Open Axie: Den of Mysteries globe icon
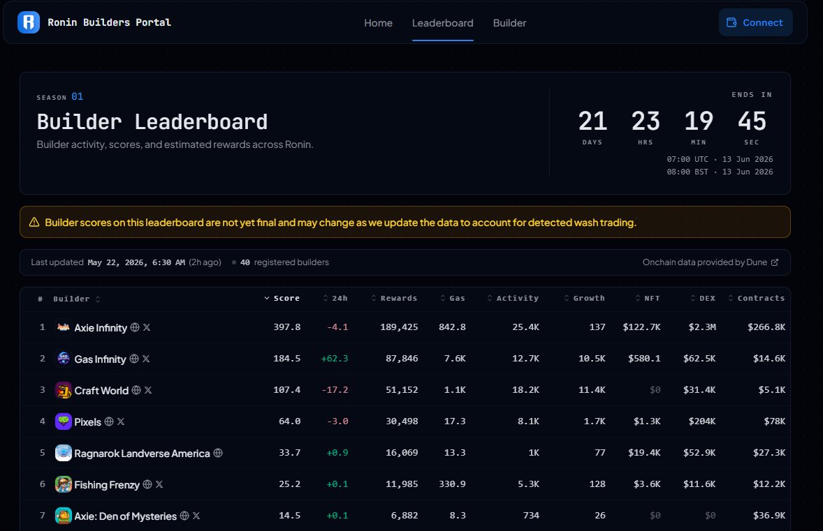The image size is (823, 531). click(184, 516)
